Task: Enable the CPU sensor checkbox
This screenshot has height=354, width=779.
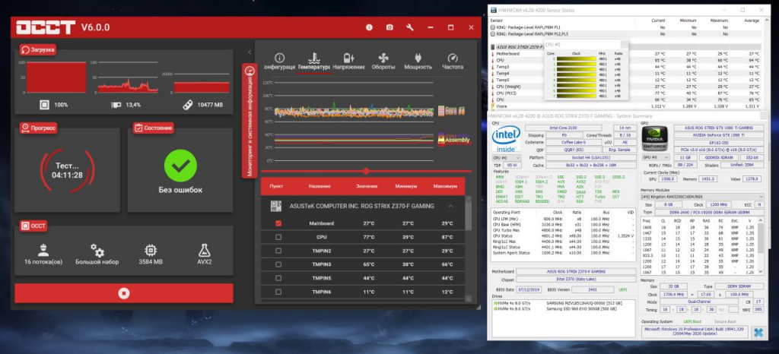Action: 278,237
